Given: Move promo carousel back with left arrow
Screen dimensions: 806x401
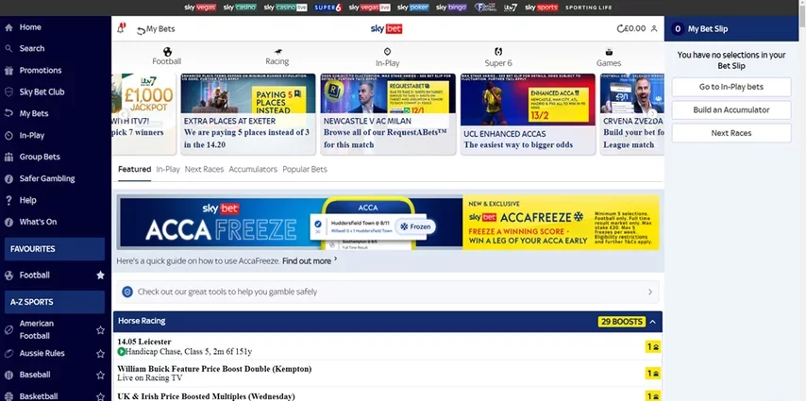Looking at the screenshot, I should pos(124,114).
